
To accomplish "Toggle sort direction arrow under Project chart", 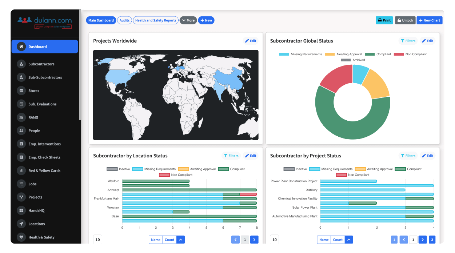I will [x=349, y=240].
